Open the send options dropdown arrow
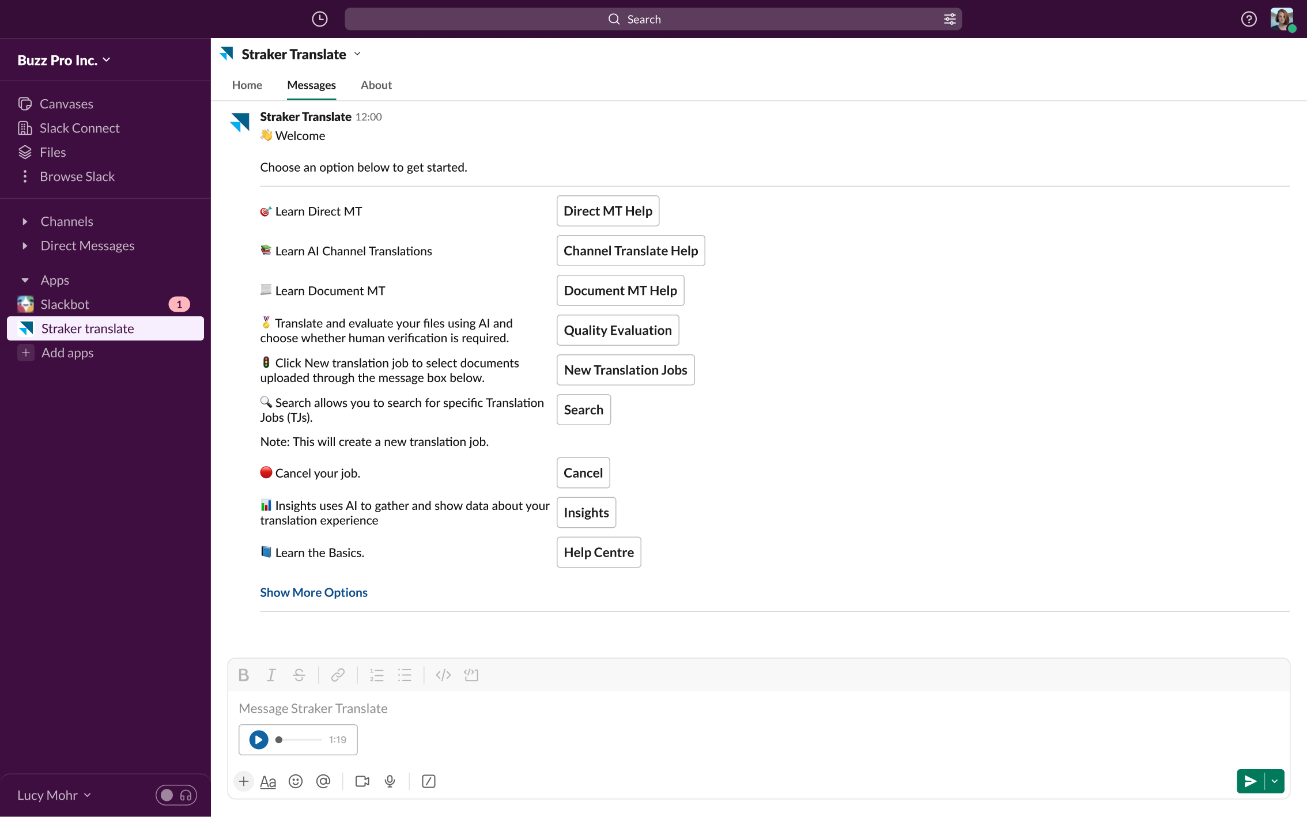Screen dimensions: 1307x817 pos(1275,781)
